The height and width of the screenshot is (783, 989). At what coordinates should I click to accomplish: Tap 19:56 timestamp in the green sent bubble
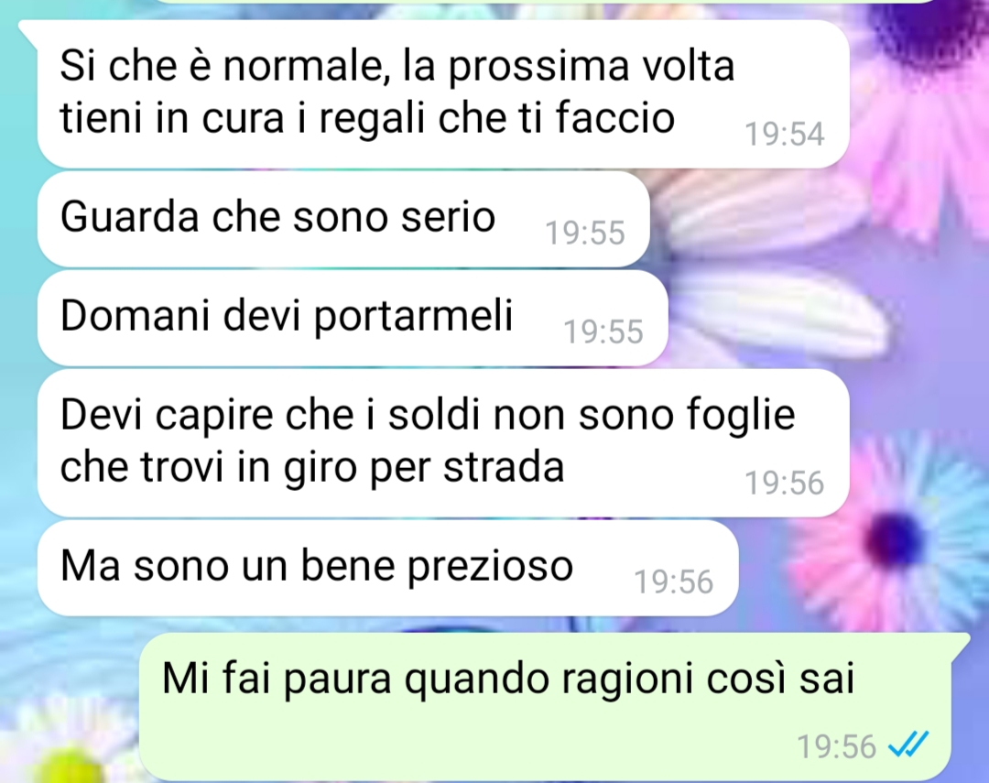coord(837,746)
